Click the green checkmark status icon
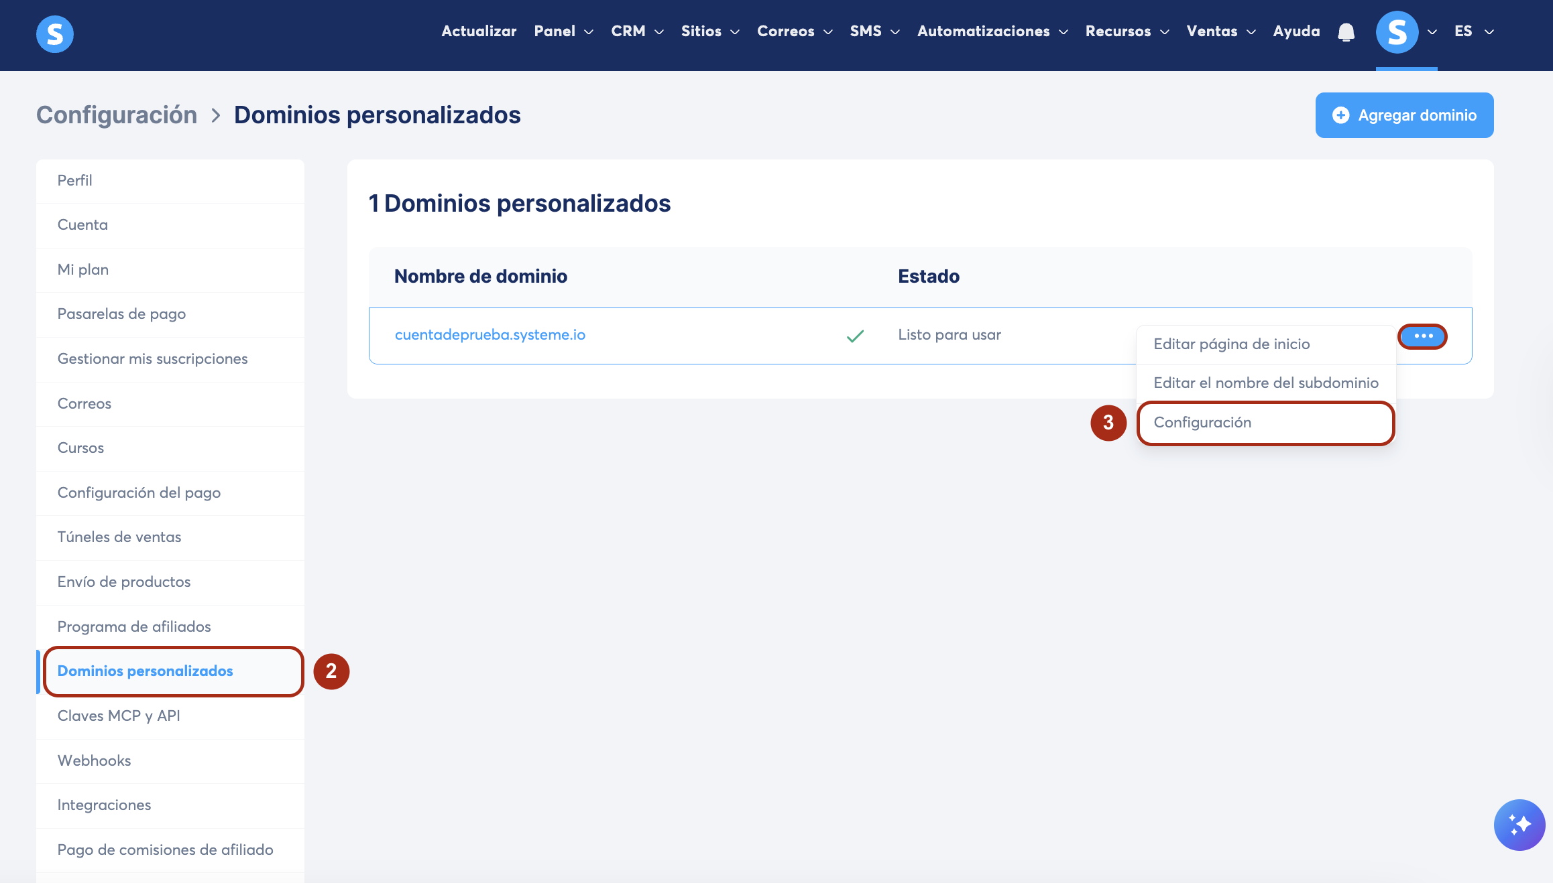This screenshot has width=1553, height=883. (855, 336)
